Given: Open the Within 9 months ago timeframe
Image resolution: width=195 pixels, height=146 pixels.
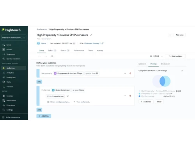Looking at the screenshot, I should (55, 96).
